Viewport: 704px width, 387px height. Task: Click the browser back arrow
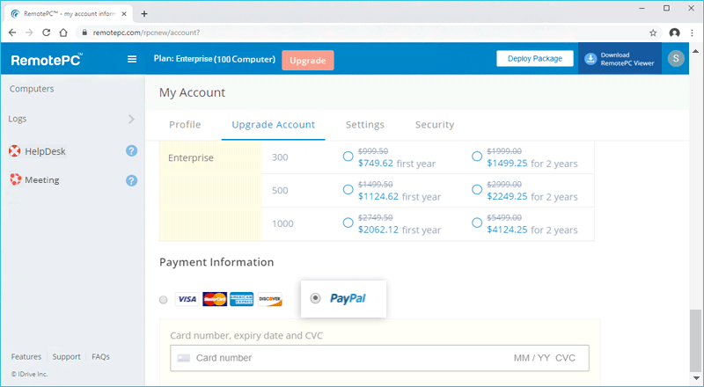[12, 33]
